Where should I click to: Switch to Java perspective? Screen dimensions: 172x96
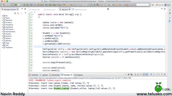[167, 5]
